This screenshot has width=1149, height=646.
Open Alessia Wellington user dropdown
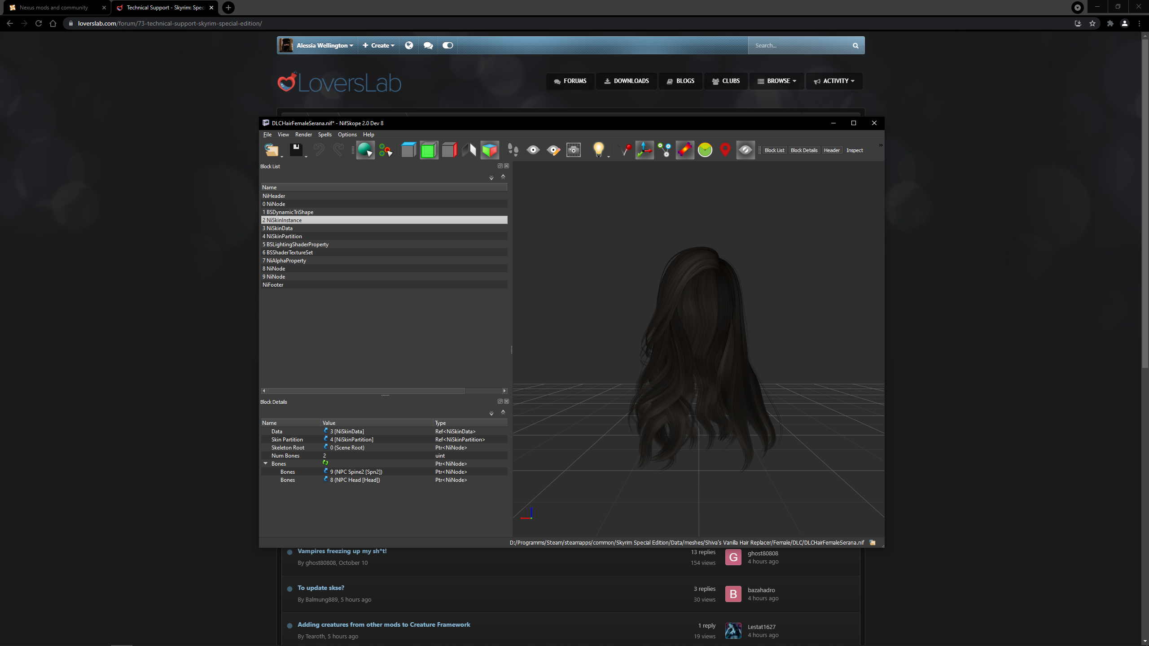(325, 45)
